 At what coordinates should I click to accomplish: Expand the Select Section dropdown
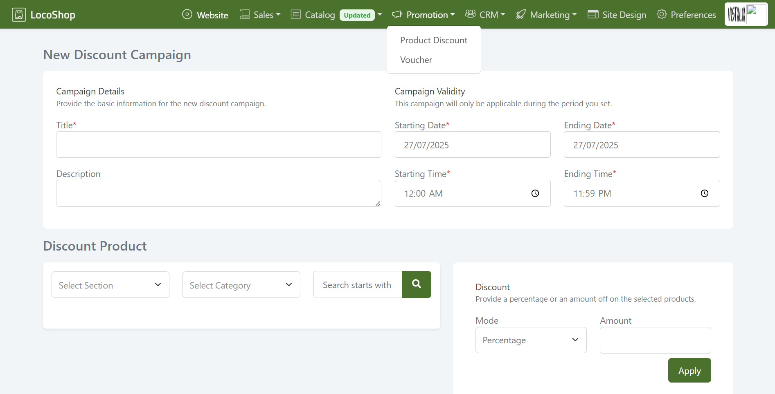coord(110,284)
